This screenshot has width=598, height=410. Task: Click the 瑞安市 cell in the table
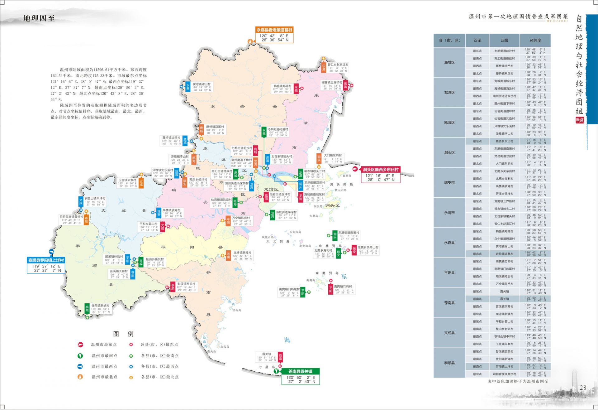(x=449, y=183)
